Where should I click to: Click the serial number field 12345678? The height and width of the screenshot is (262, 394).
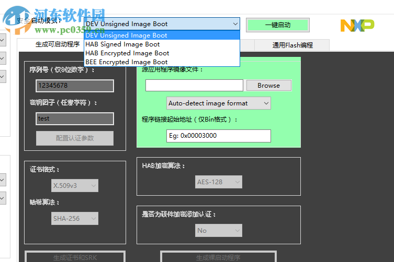75,86
